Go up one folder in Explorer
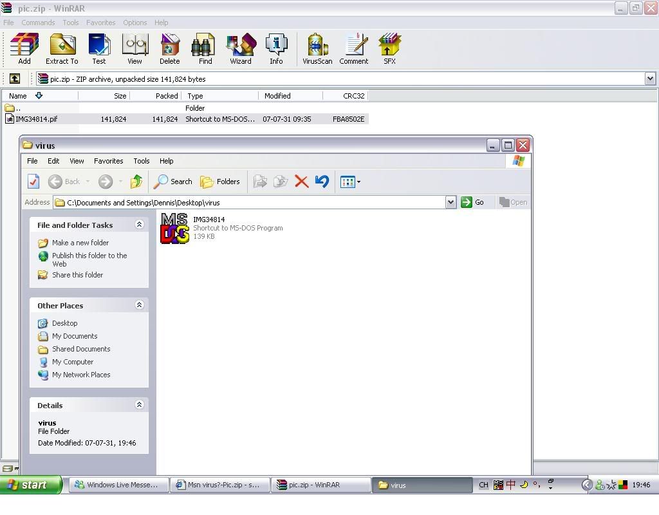 [x=136, y=182]
